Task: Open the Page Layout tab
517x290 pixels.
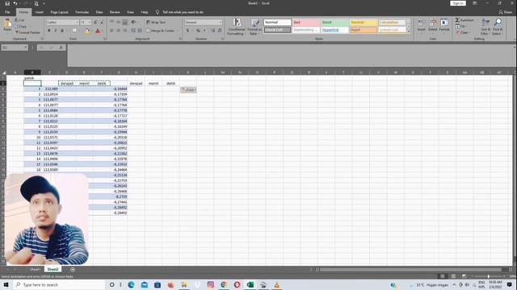Action: click(x=59, y=12)
